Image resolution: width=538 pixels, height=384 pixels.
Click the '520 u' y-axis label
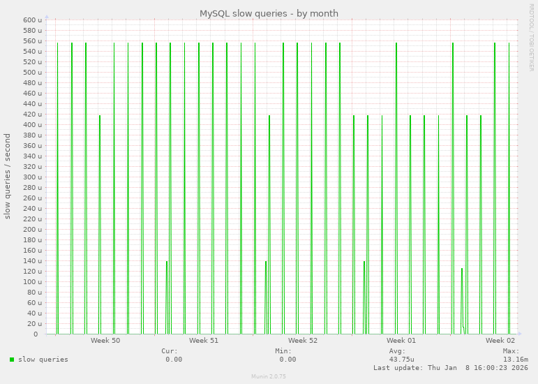coord(33,61)
